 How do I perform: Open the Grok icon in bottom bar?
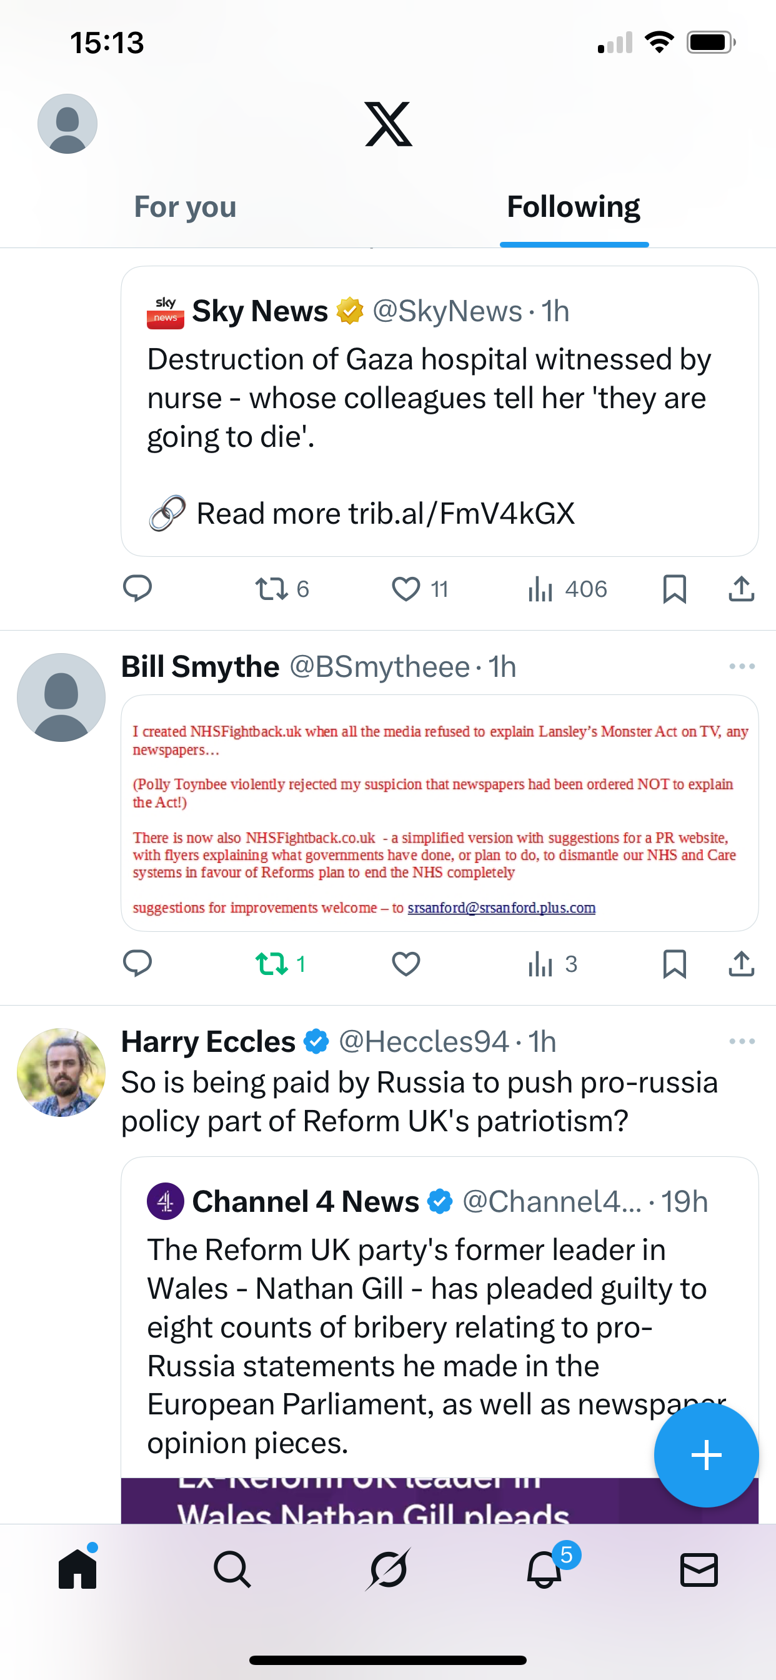click(x=388, y=1569)
